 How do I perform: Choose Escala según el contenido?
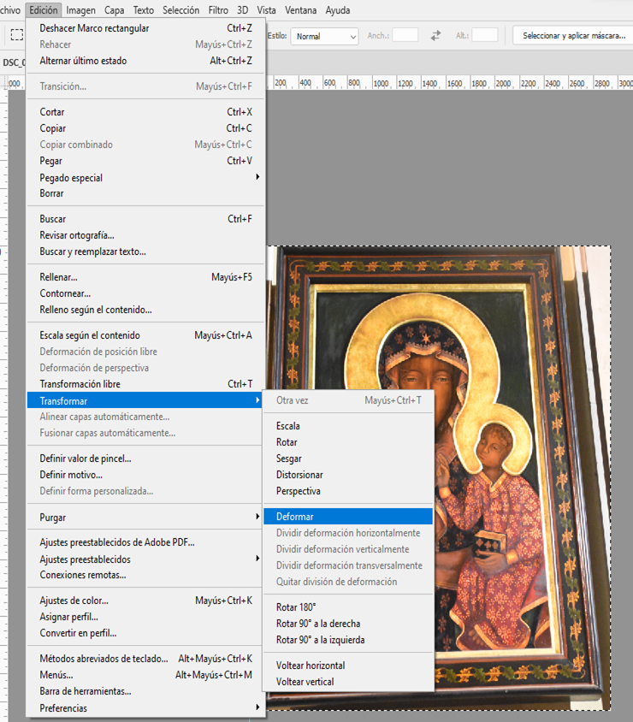pos(146,335)
